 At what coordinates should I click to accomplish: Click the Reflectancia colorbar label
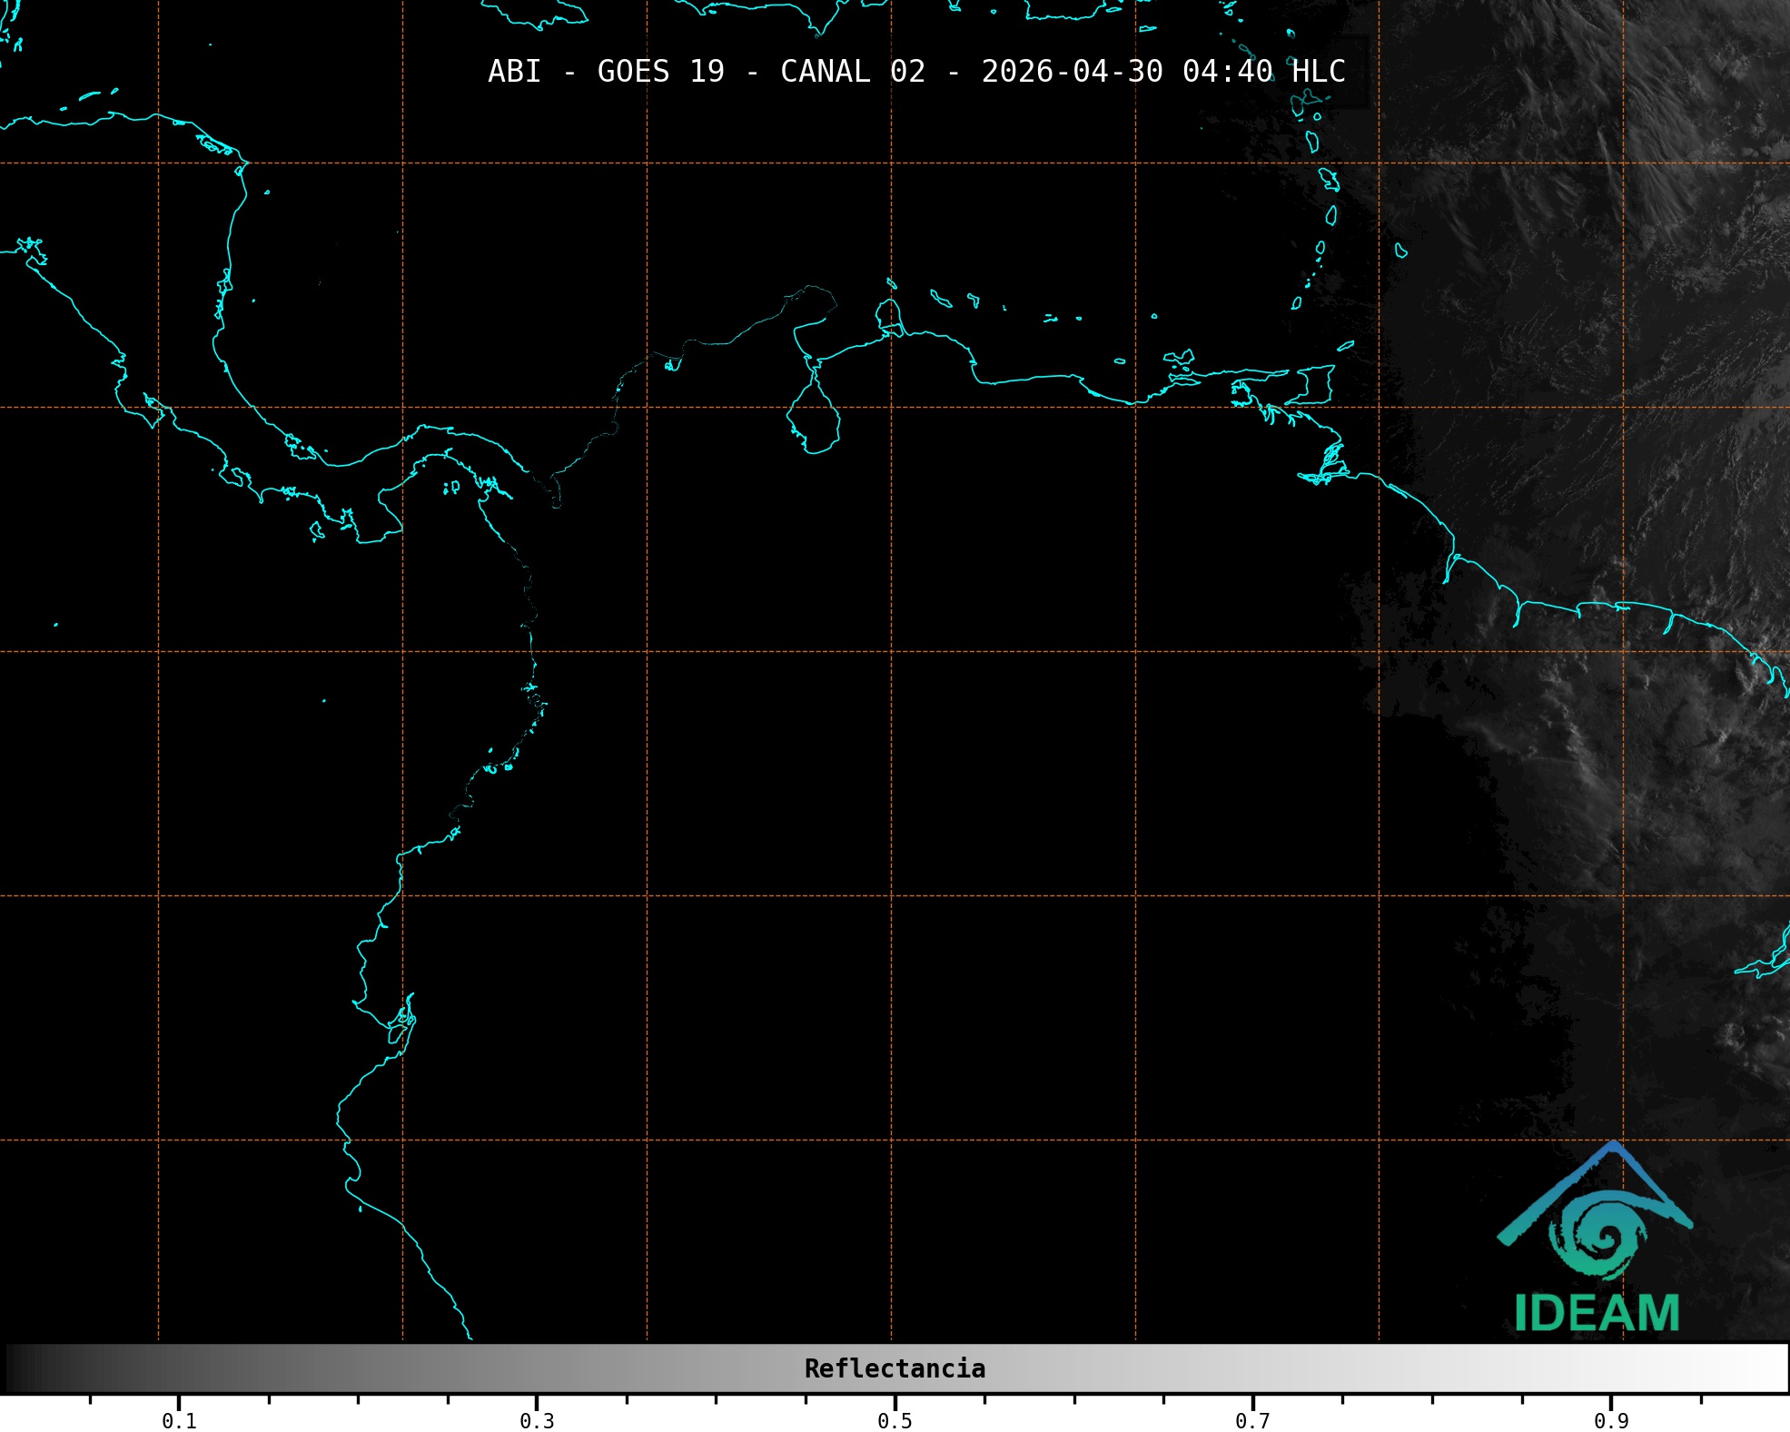(x=895, y=1368)
